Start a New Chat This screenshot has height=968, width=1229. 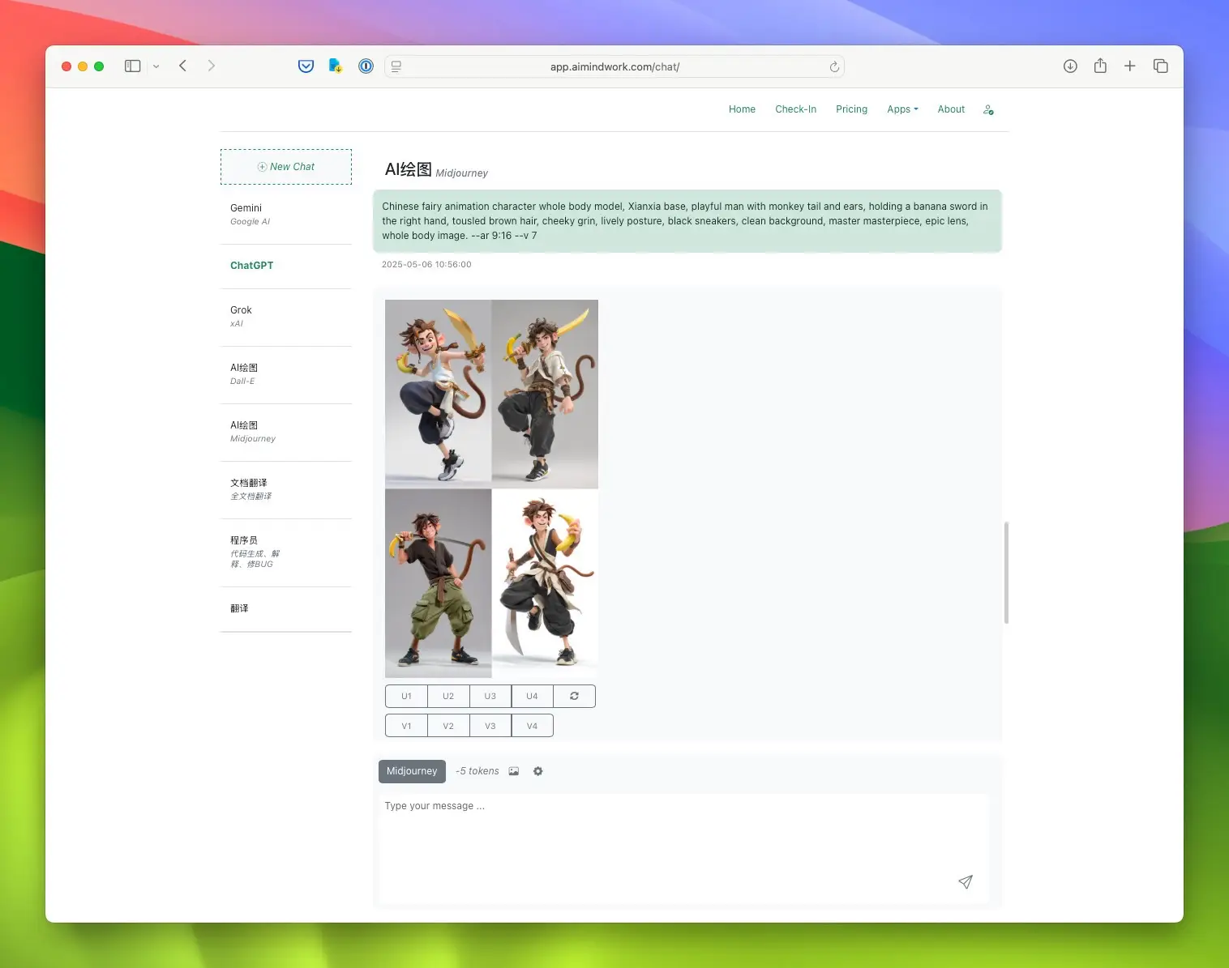286,167
